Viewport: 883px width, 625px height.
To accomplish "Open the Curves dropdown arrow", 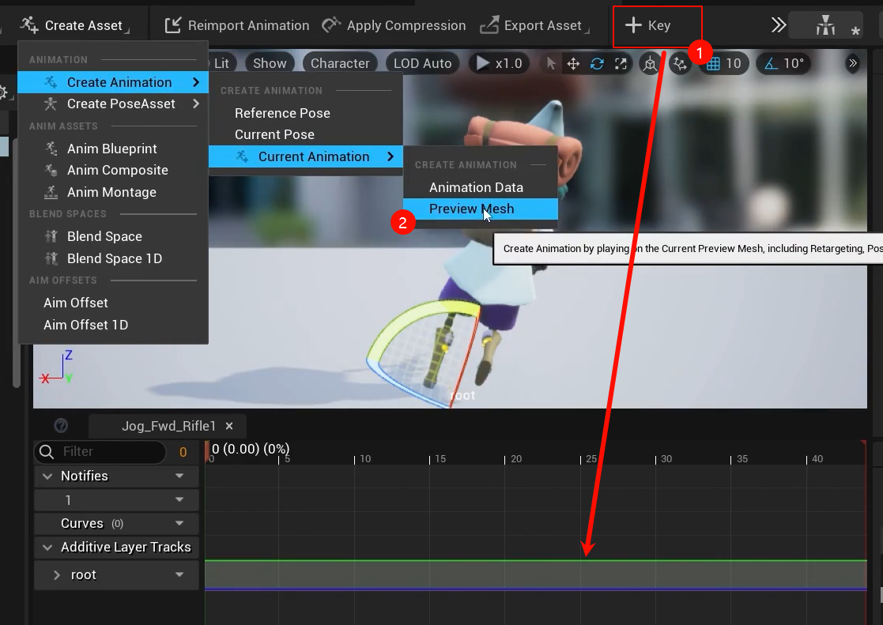I will tap(179, 523).
